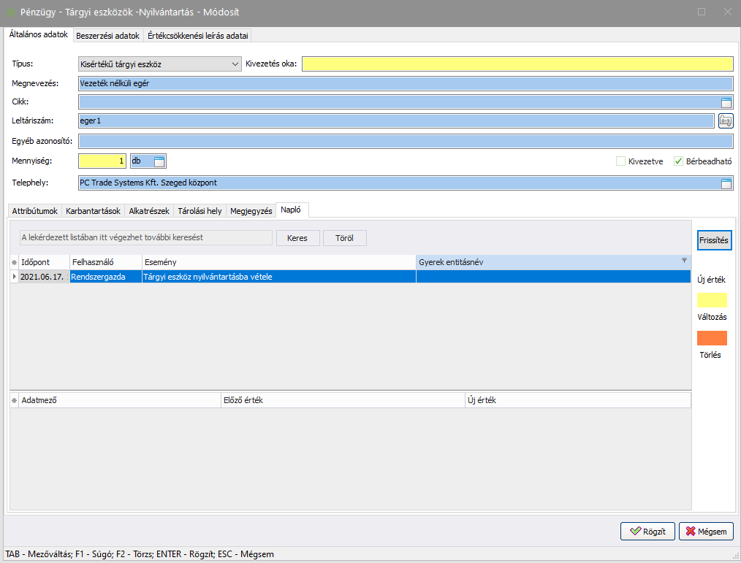Click into the Kivezetés oka input field
The image size is (741, 563).
point(517,64)
